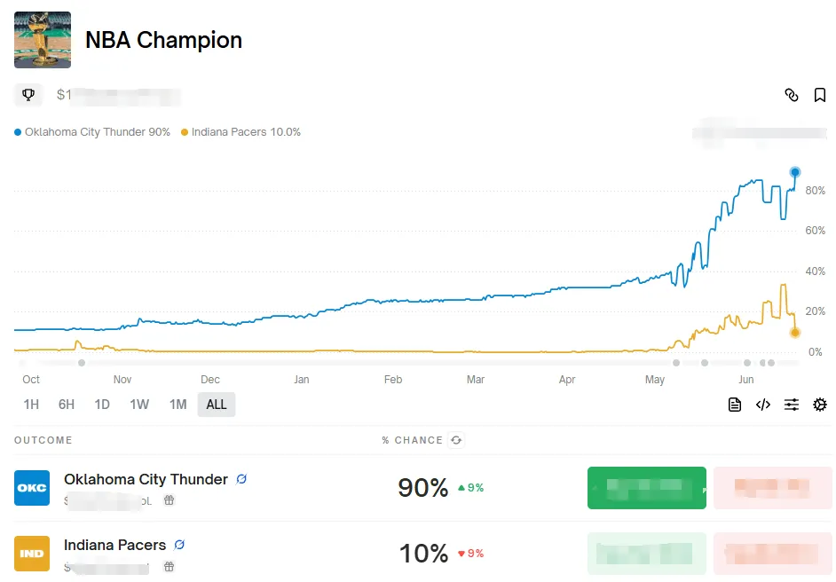Toggle Indiana Pacers legend series

(x=241, y=132)
